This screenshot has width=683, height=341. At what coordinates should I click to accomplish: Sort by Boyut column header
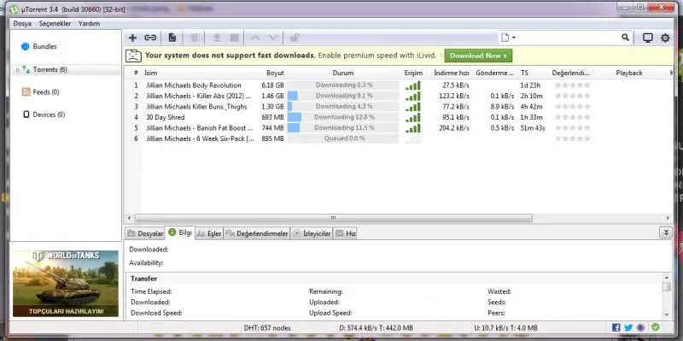pos(275,73)
